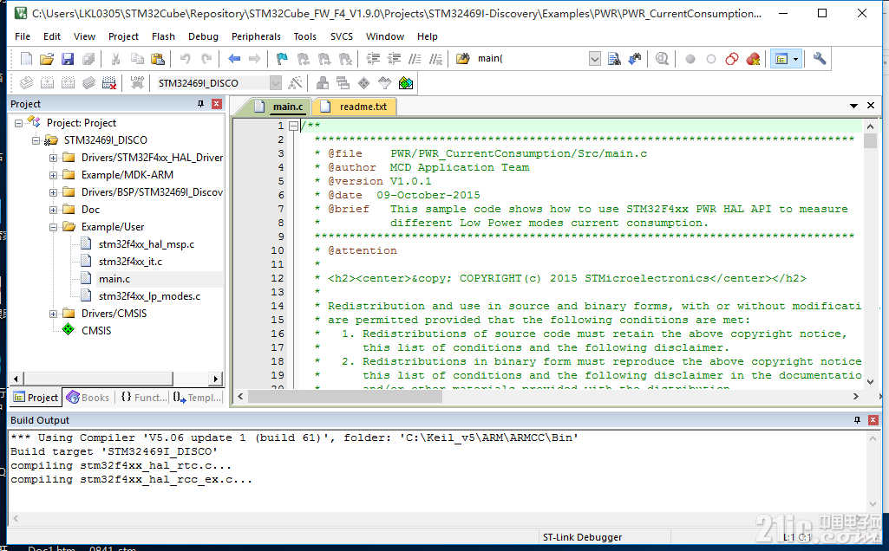The image size is (889, 551).
Task: Click the editor horizontal scrollbar thumb
Action: coord(344,397)
